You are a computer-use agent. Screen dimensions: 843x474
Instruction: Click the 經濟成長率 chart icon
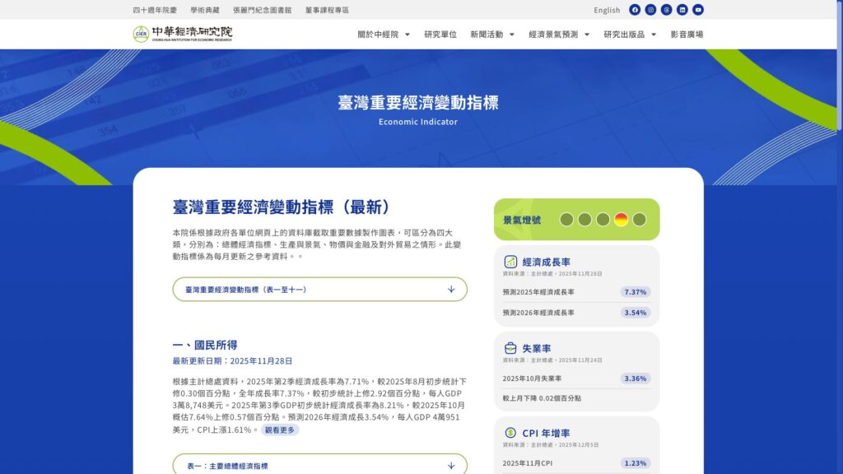(510, 262)
